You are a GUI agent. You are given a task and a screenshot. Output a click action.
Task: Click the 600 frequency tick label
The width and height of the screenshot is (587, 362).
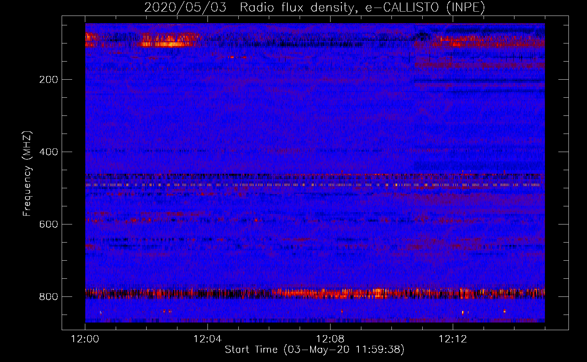tap(49, 224)
